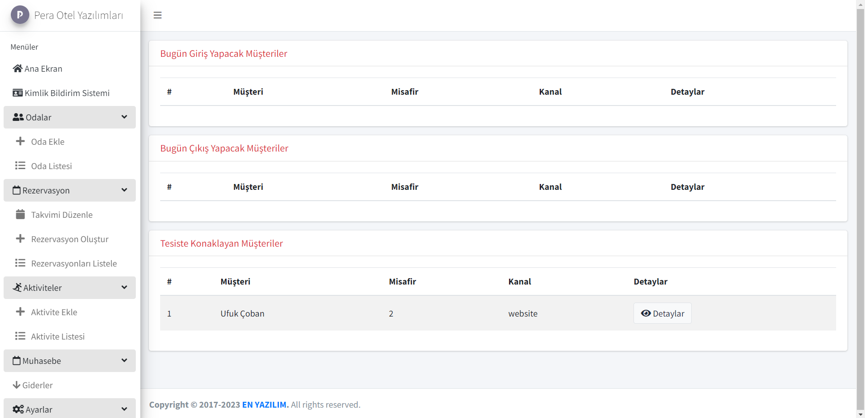Collapse the Odalar menu section
The height and width of the screenshot is (418, 865).
[69, 117]
